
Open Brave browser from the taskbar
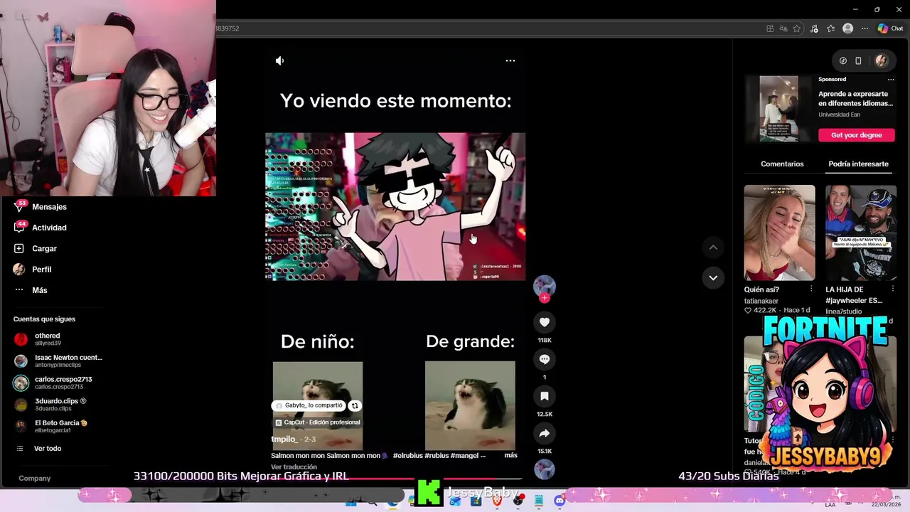point(497,501)
